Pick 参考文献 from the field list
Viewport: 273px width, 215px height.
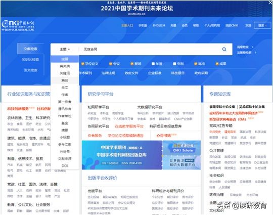tap(65, 145)
